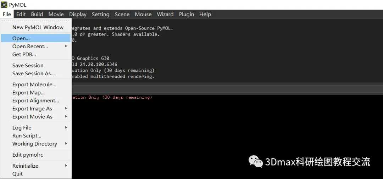
Task: Click 'Only (30 days remaining)' console text
Action: click(122, 70)
